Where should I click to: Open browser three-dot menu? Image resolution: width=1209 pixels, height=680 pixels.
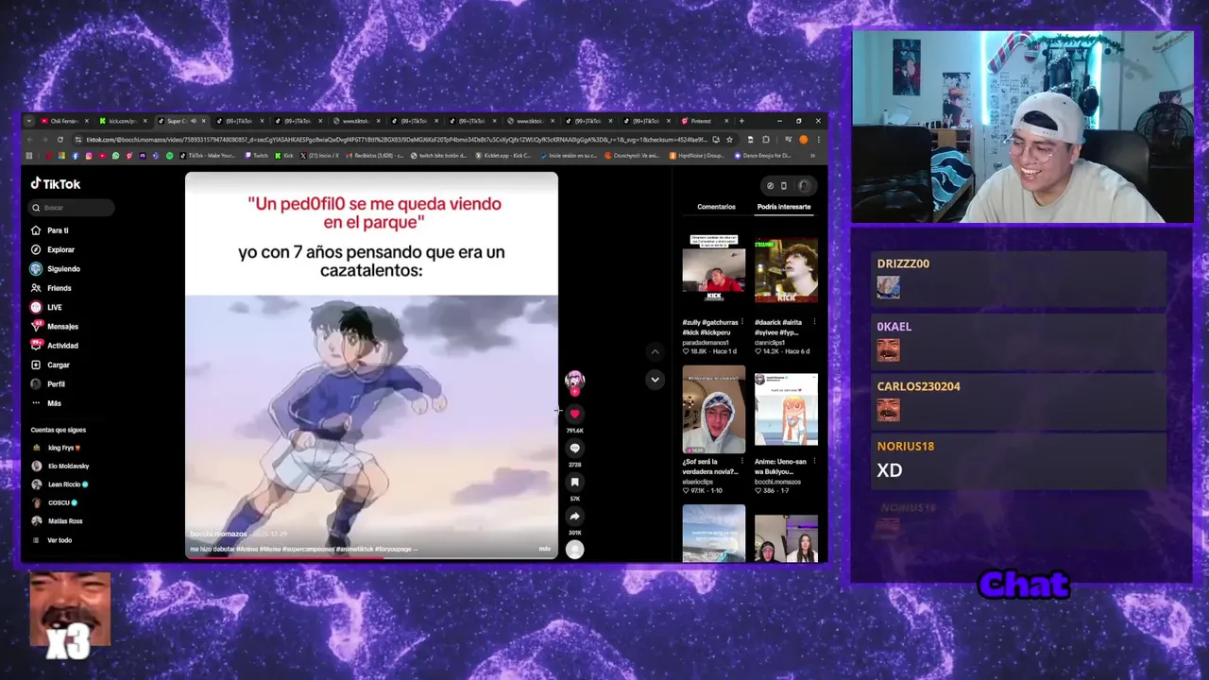[x=818, y=140]
